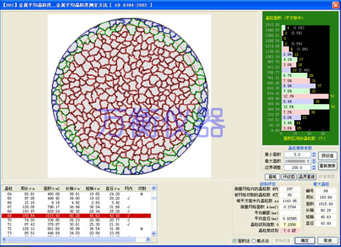
Task: Confirm with the 确定 button
Action: [305, 240]
